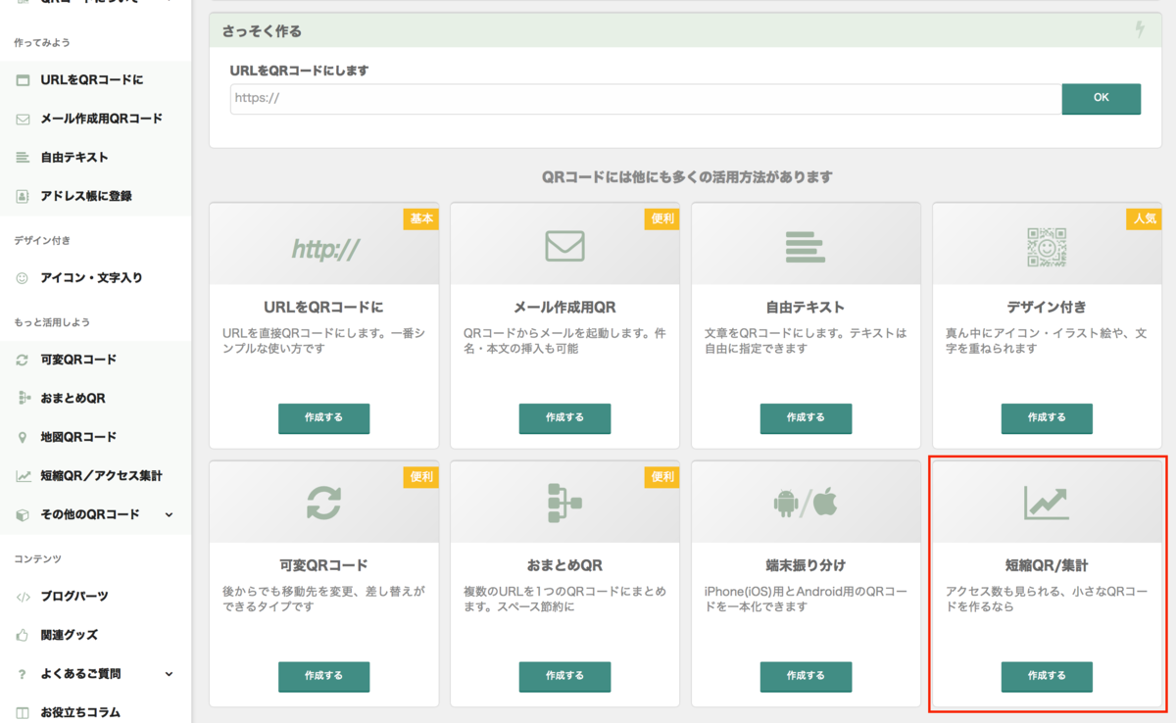
Task: Select アドレス帳に登録 in the sidebar
Action: [86, 196]
